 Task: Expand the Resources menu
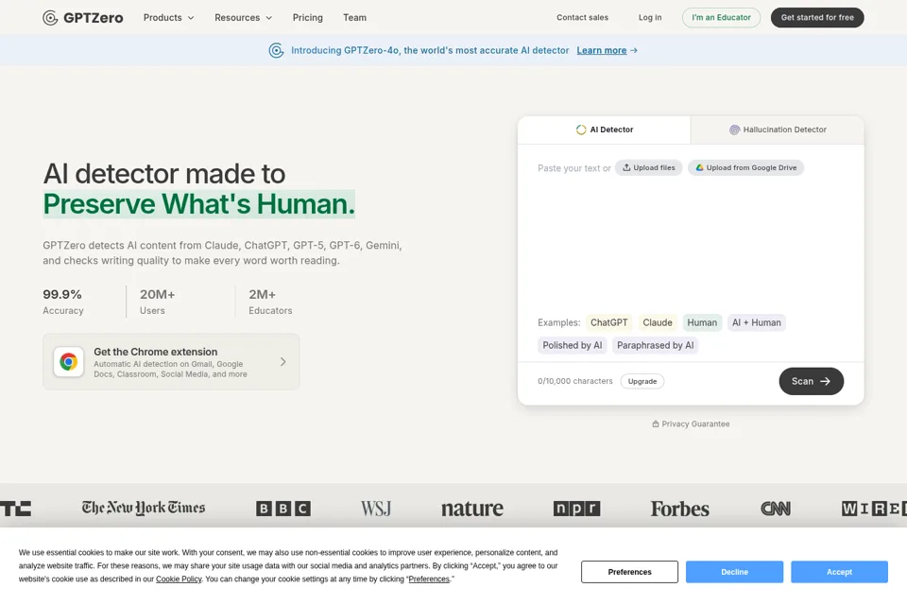click(x=243, y=18)
